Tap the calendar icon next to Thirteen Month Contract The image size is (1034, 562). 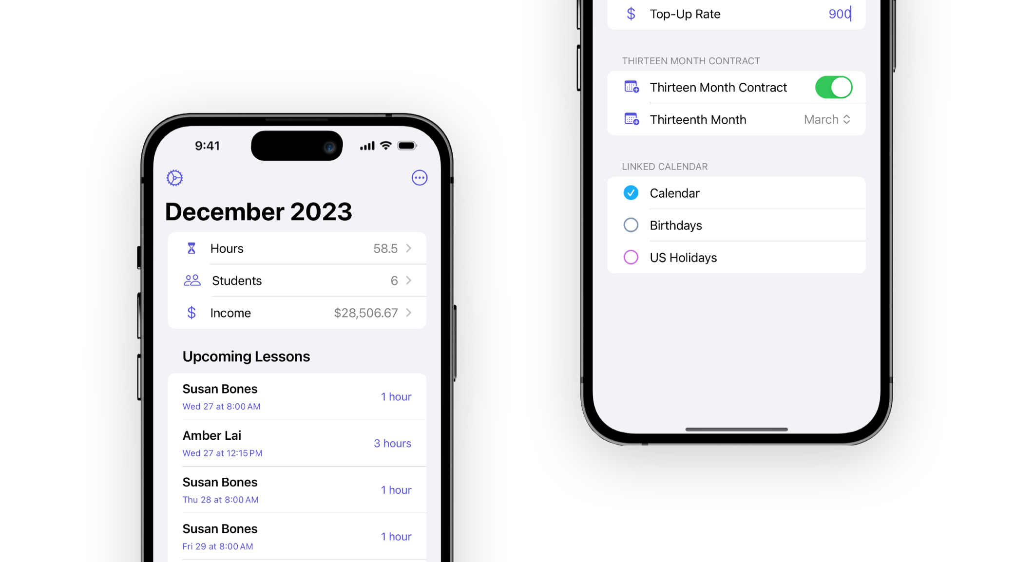pos(631,87)
